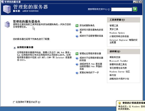
Task: Open 计算机和域名称信息 link
Action: point(119,36)
